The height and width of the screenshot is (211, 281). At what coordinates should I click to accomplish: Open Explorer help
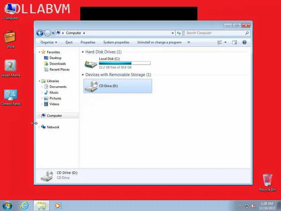245,42
